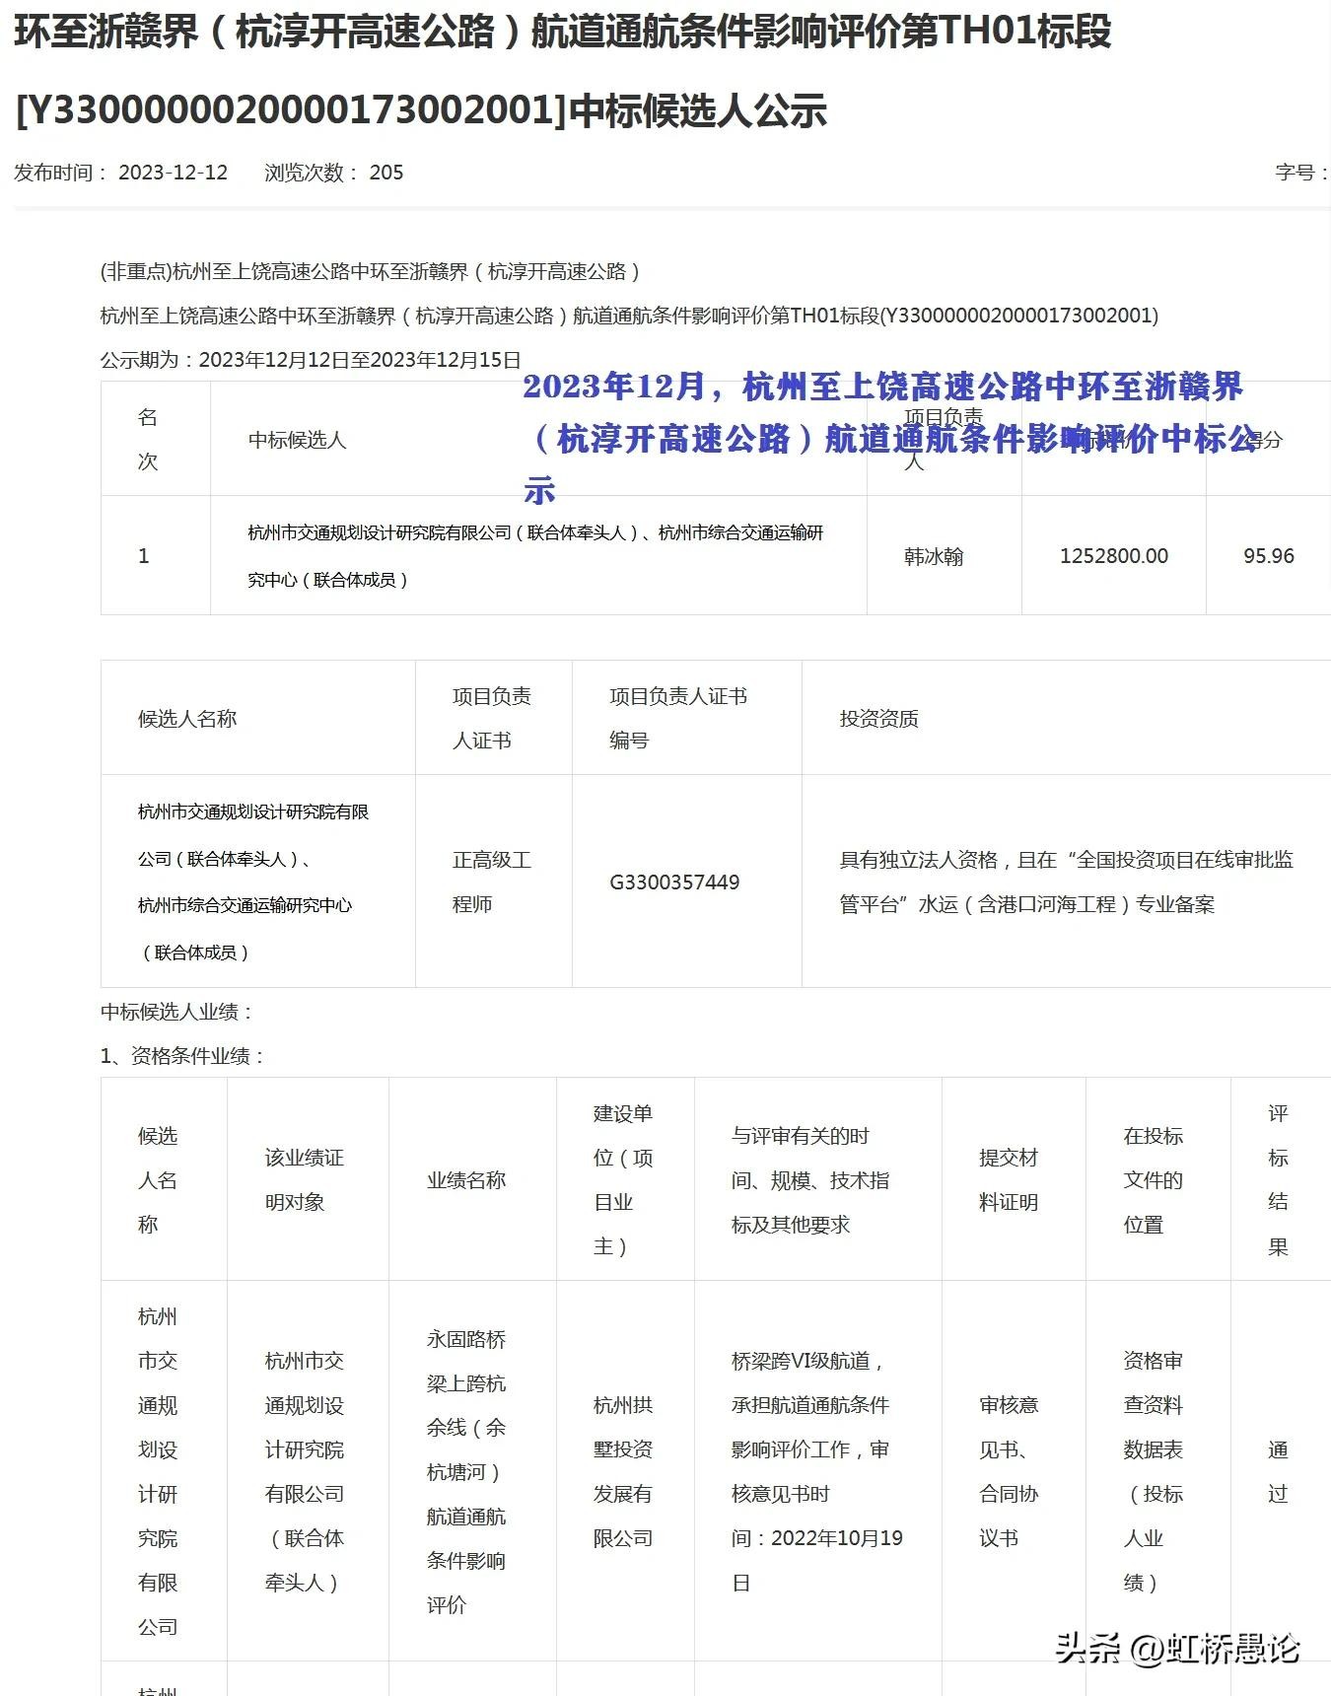Screen dimensions: 1331x1696
Task: Click the requirement cell mentioning 2022年10月19日
Action: click(x=817, y=1471)
